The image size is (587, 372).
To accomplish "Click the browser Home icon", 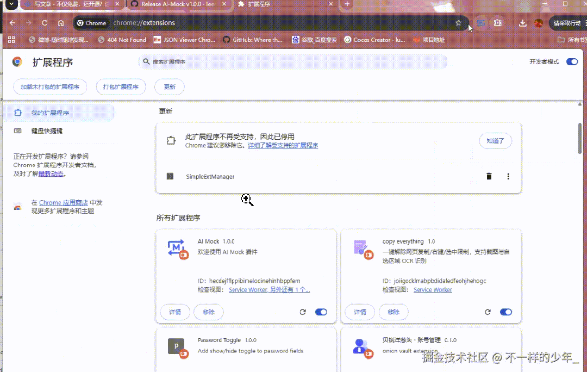I will pyautogui.click(x=61, y=23).
